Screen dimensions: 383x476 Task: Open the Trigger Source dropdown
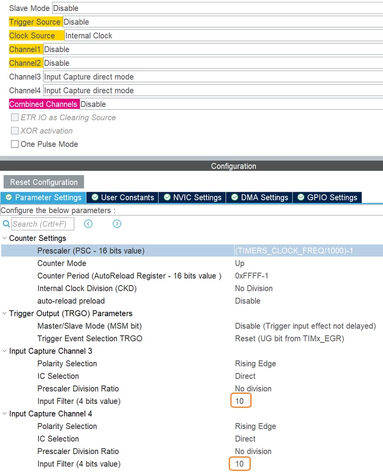[x=223, y=22]
